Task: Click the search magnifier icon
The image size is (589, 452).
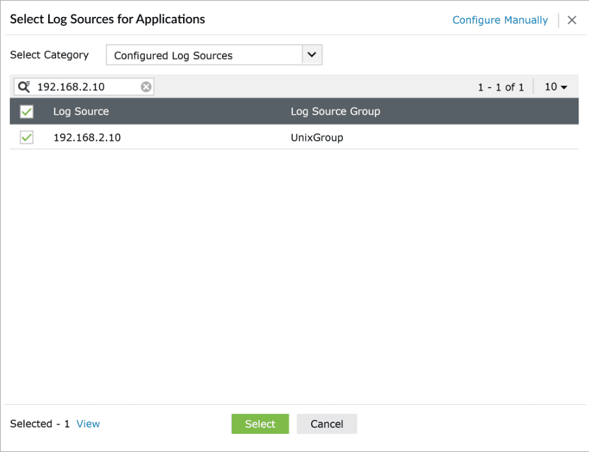Action: (x=25, y=87)
